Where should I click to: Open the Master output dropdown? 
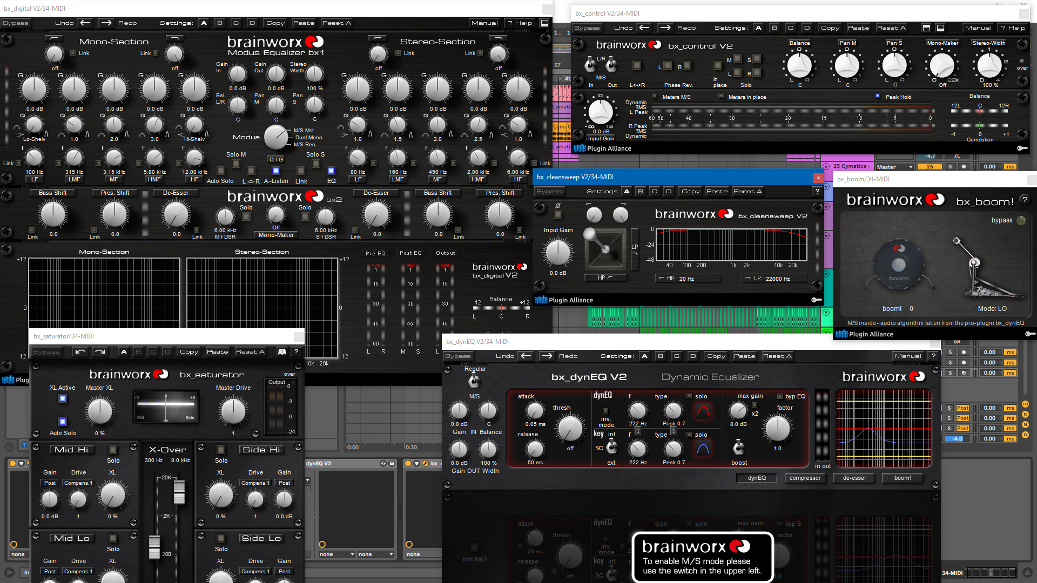pyautogui.click(x=894, y=167)
